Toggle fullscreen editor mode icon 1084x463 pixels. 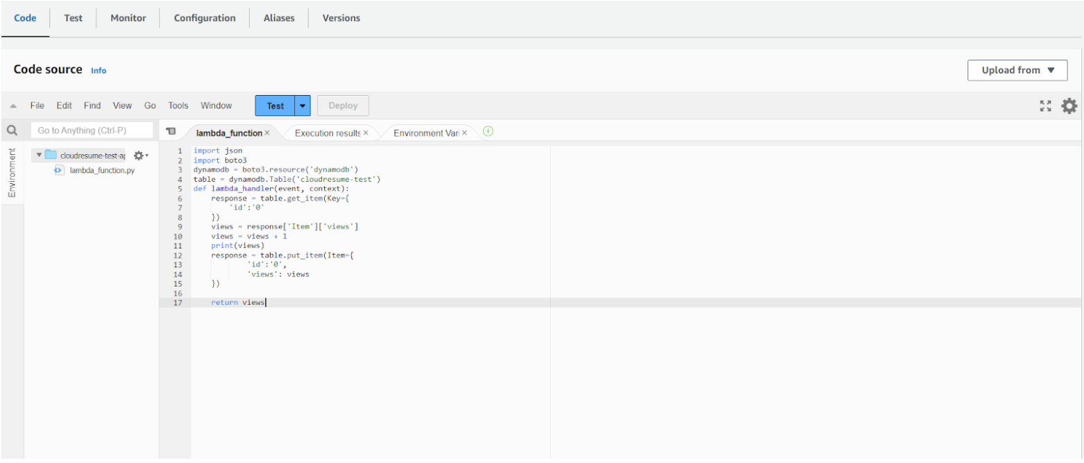coord(1045,106)
